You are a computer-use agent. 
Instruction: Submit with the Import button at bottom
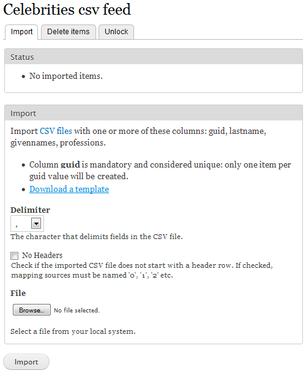[x=26, y=362]
